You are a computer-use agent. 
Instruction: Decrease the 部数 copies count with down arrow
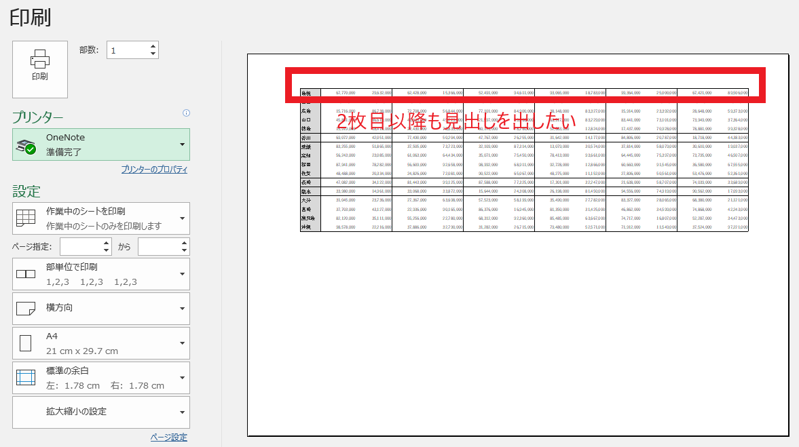point(153,54)
